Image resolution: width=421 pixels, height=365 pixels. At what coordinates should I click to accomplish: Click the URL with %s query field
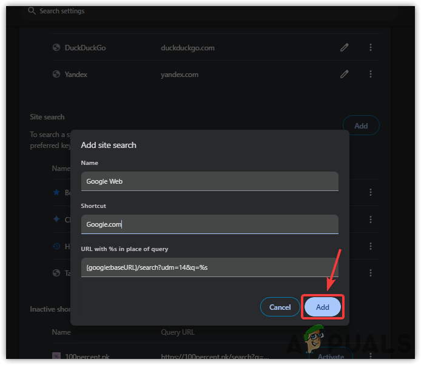pos(209,267)
